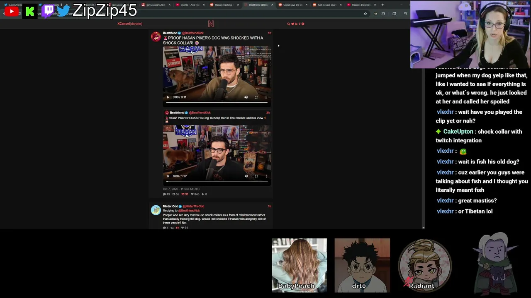Click retweet icon on Mister Odd reply
Screen dimensions: 531x298
[172, 228]
